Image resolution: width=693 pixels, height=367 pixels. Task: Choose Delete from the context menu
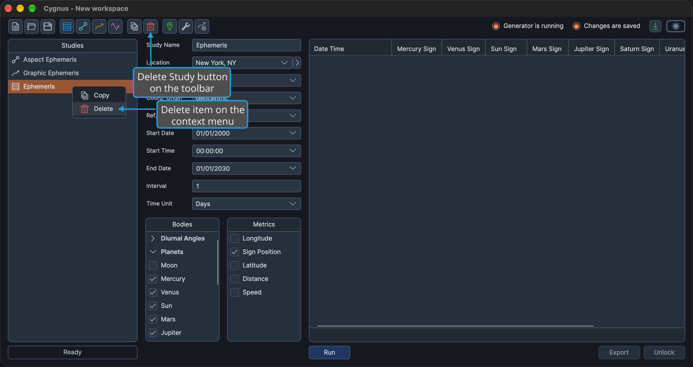99,109
